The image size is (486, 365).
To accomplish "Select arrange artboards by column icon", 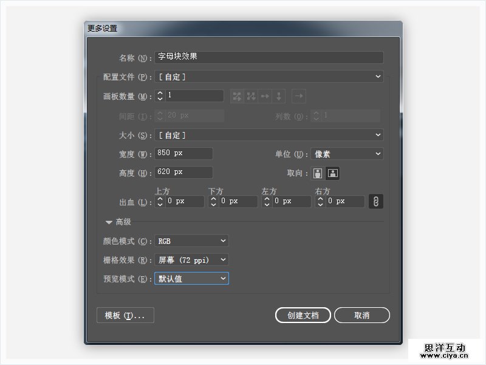I will pyautogui.click(x=279, y=96).
